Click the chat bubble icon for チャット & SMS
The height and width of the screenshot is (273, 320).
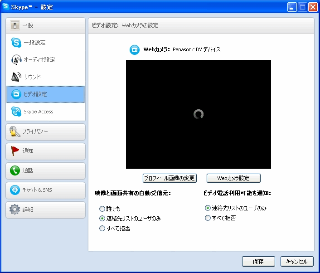(x=15, y=190)
